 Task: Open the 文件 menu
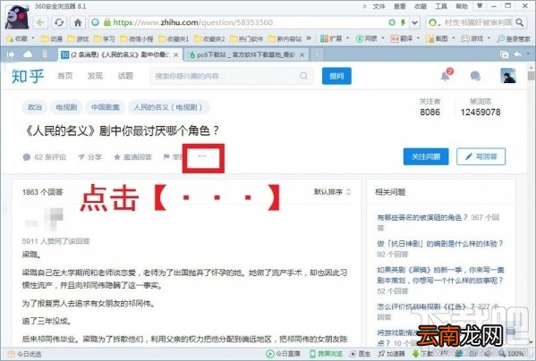click(379, 6)
